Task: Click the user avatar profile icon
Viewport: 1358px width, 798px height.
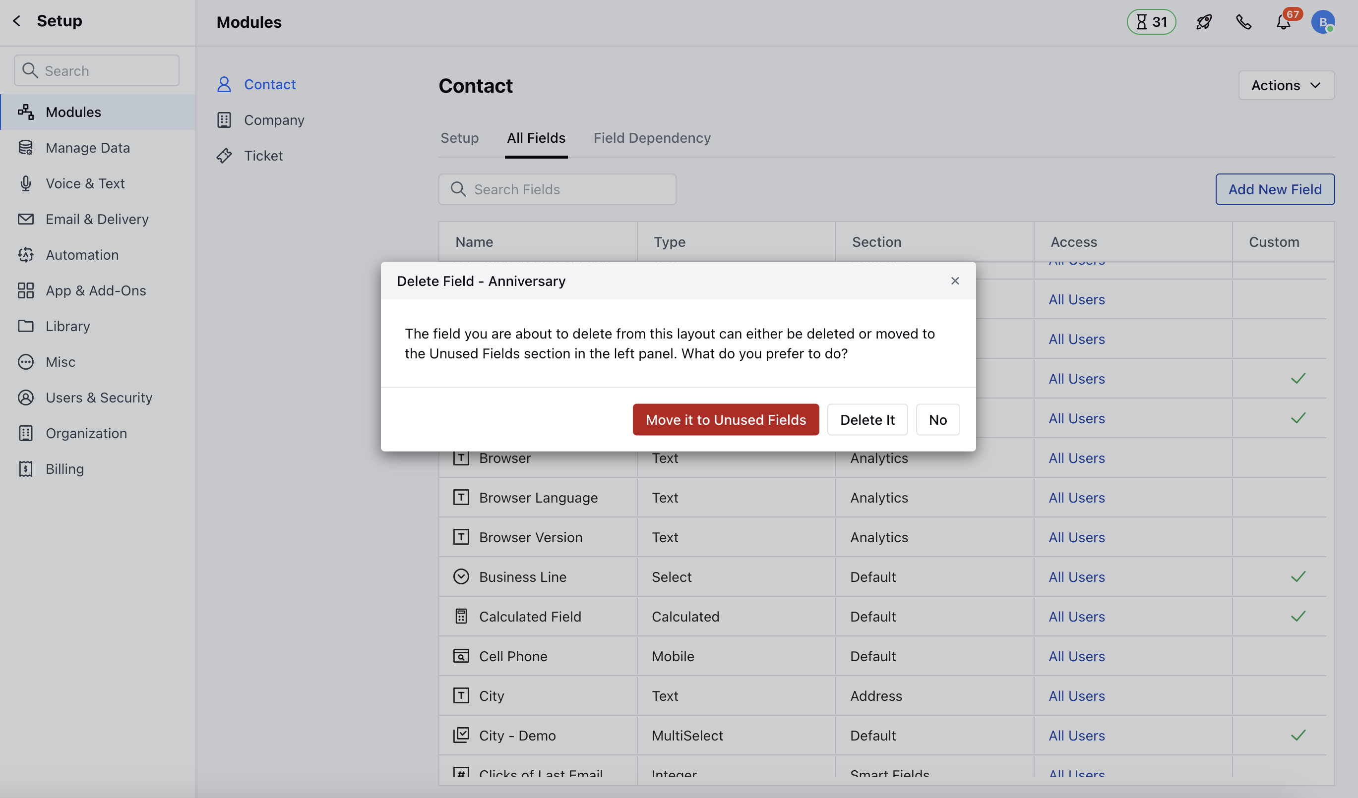Action: click(x=1322, y=22)
